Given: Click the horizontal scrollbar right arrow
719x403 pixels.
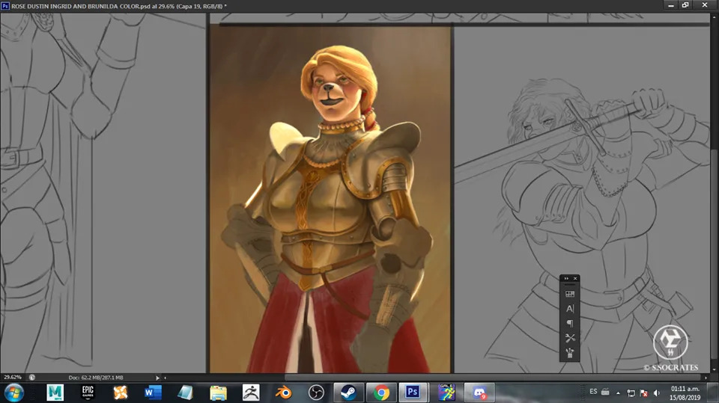Looking at the screenshot, I should pyautogui.click(x=706, y=378).
